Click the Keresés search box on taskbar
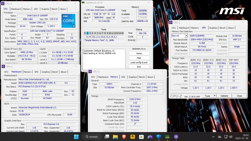 (x=92, y=137)
